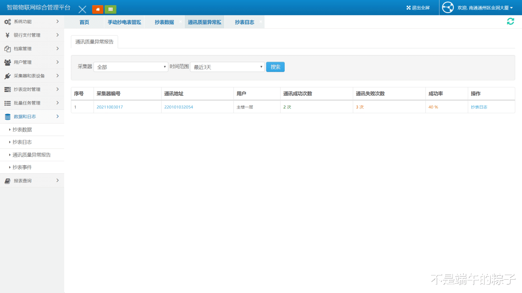Select the 通讯质量异常报告 panel tab above the filters
522x293 pixels.
point(94,42)
